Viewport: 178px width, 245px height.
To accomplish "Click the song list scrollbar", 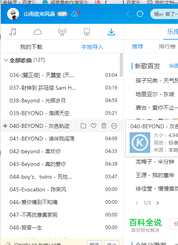I will point(121,65).
